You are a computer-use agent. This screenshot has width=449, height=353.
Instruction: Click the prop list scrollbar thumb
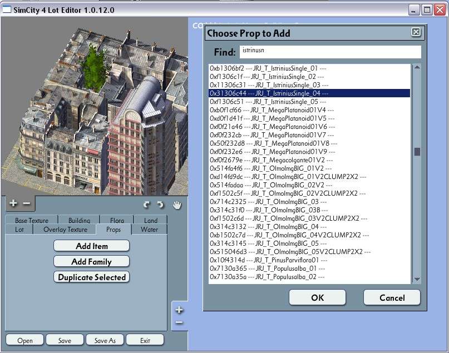tap(417, 152)
